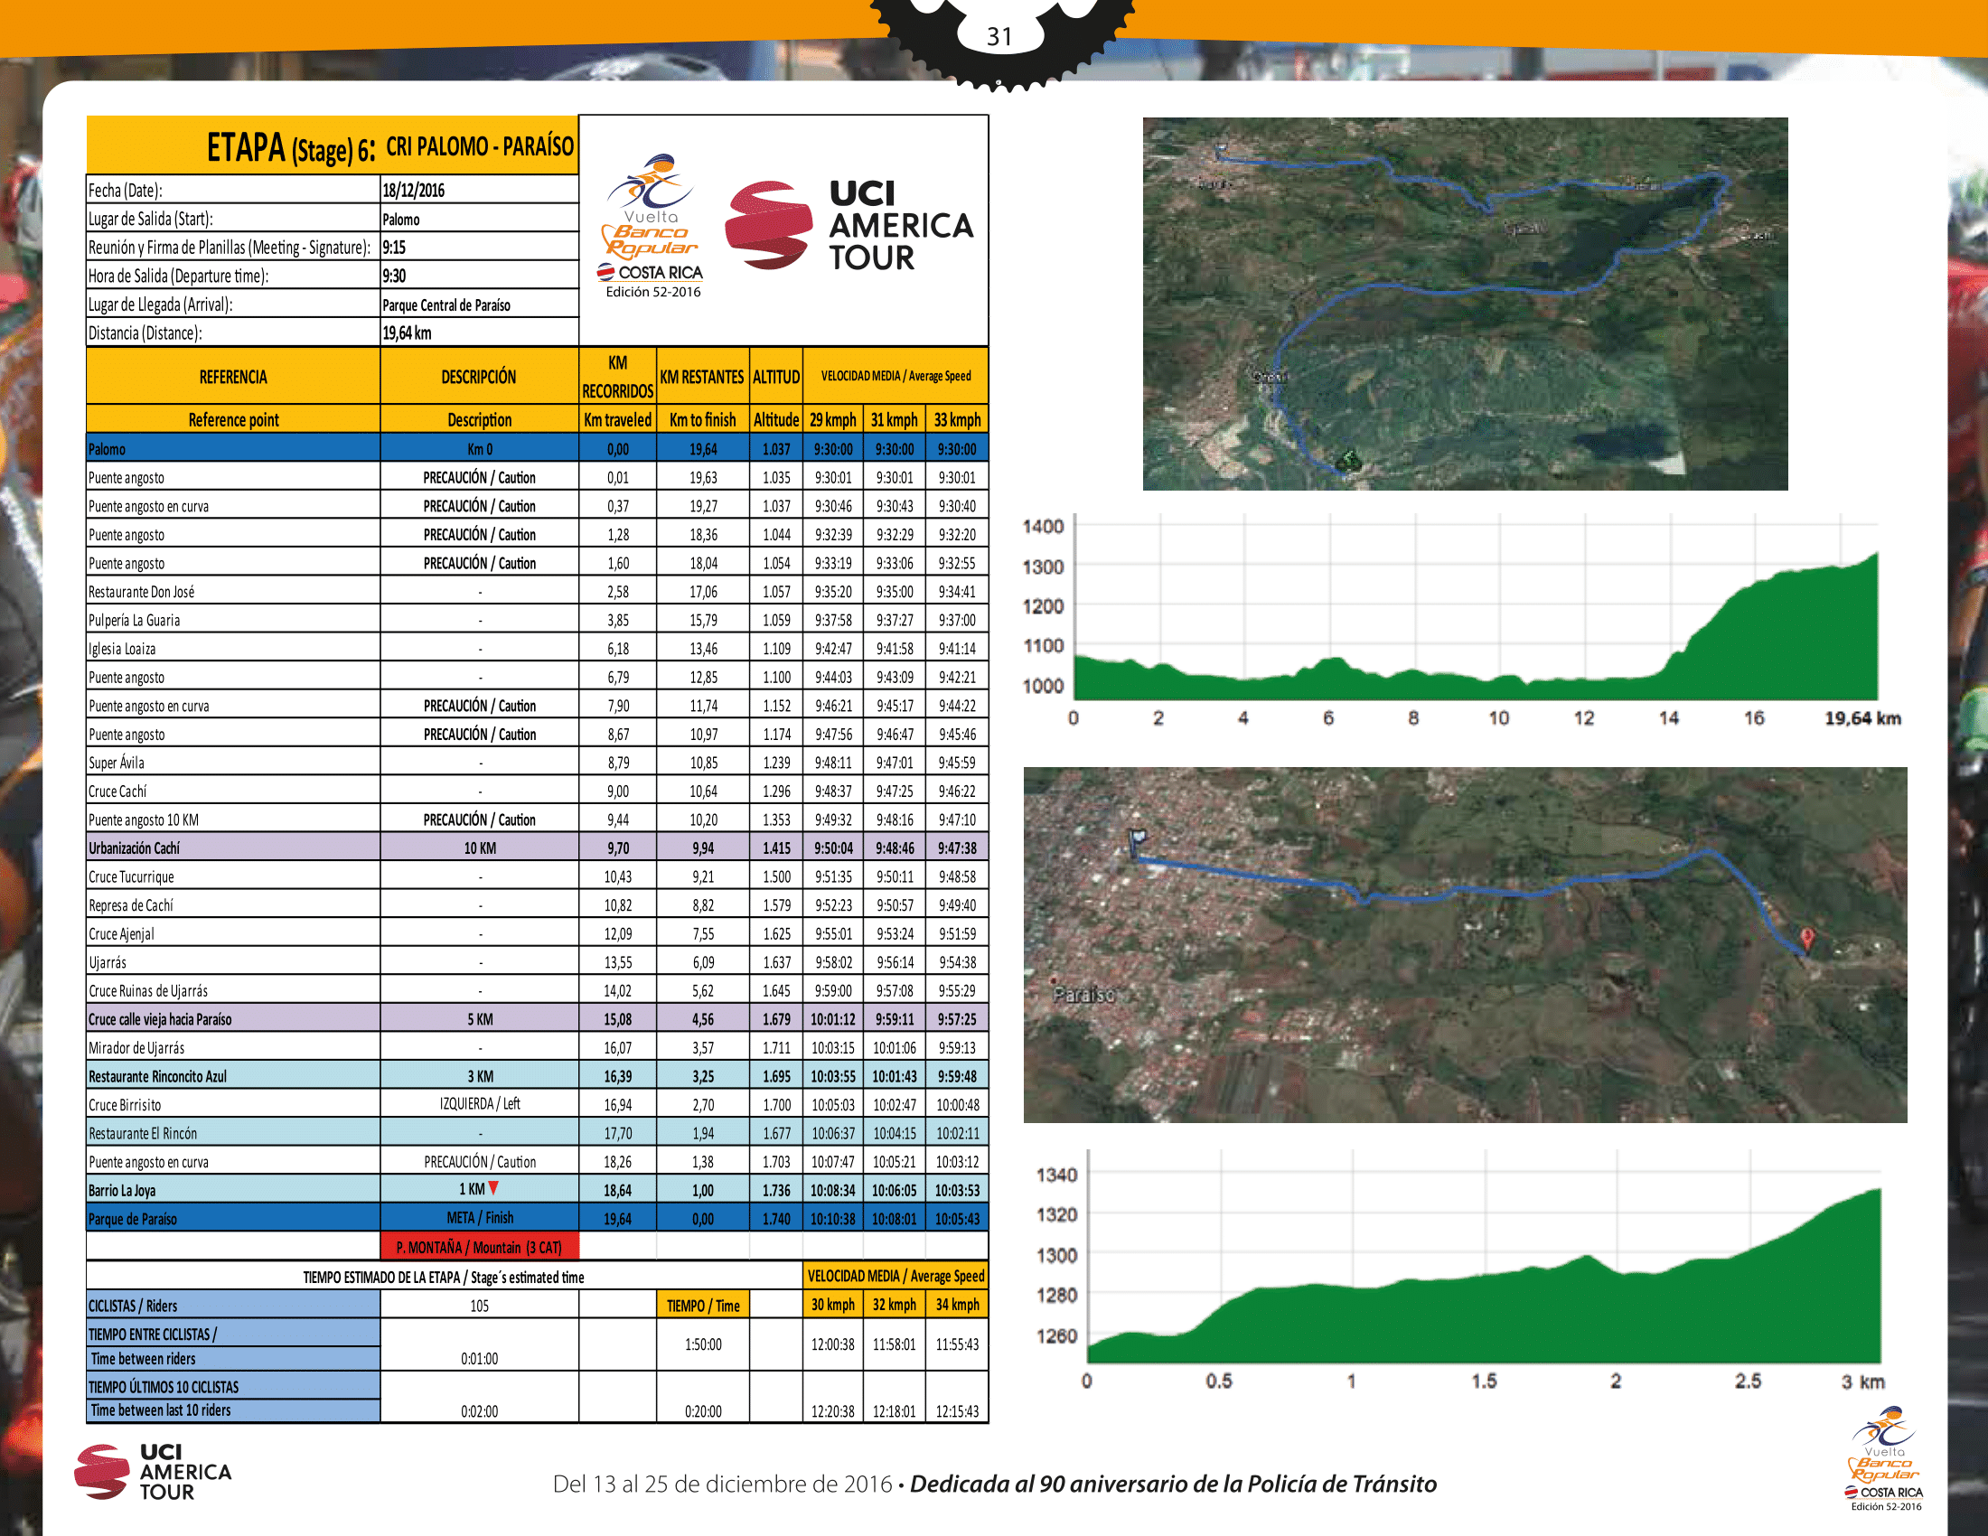Select the date 18/12/2016 cell
This screenshot has width=1988, height=1536.
click(x=479, y=190)
